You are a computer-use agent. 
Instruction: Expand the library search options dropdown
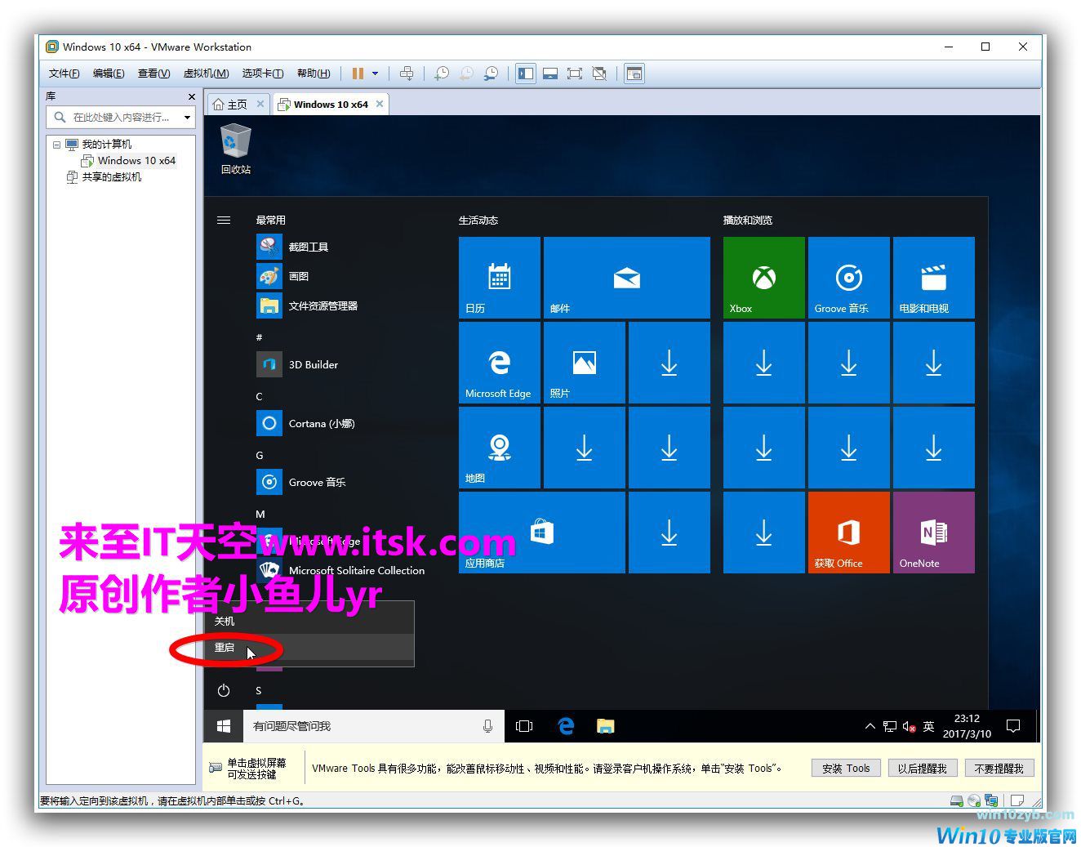tap(187, 118)
